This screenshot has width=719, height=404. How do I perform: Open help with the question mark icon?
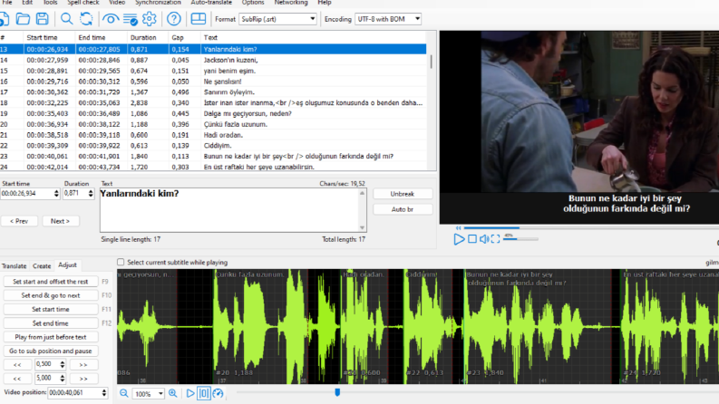[x=174, y=19]
